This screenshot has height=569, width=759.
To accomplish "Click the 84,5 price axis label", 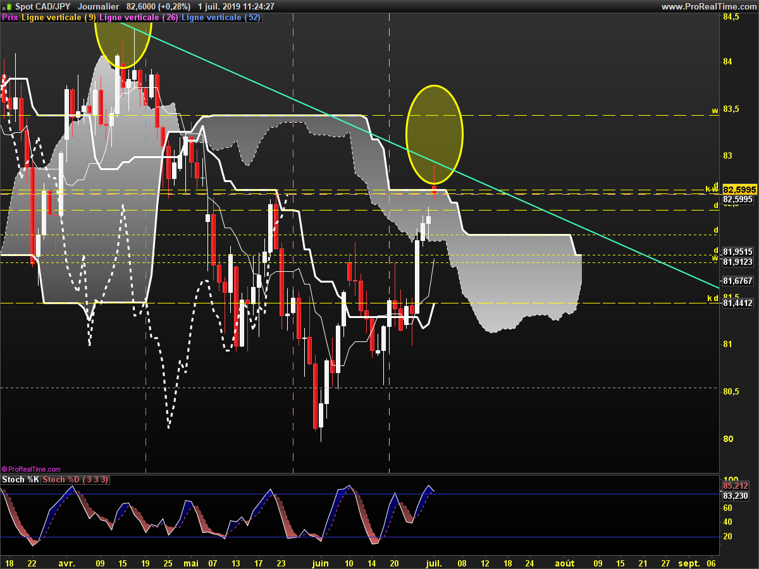I will (x=731, y=17).
